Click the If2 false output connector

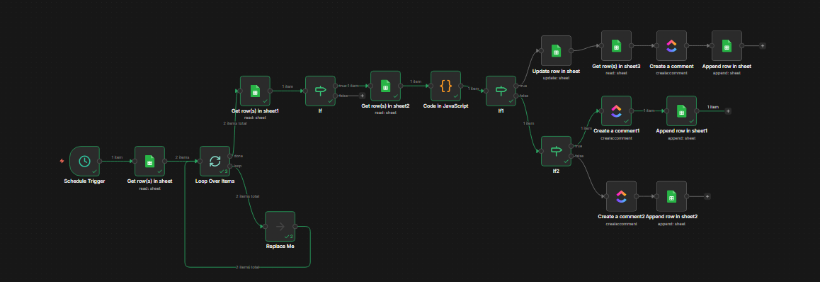(571, 156)
